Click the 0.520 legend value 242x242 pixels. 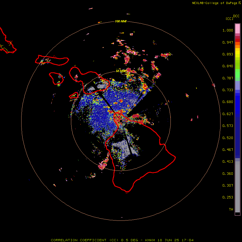(x=228, y=138)
